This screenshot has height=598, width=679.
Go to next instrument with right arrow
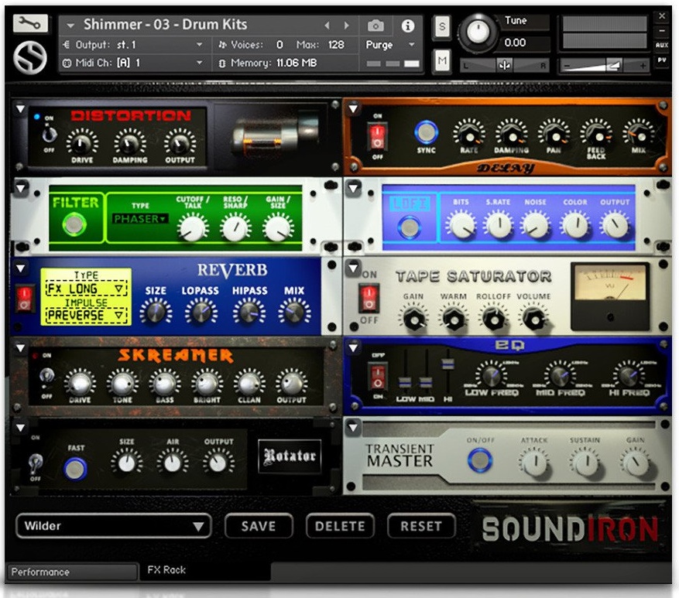[346, 26]
